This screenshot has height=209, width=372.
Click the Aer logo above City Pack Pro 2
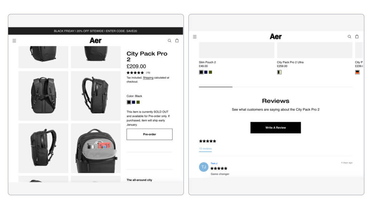[96, 41]
